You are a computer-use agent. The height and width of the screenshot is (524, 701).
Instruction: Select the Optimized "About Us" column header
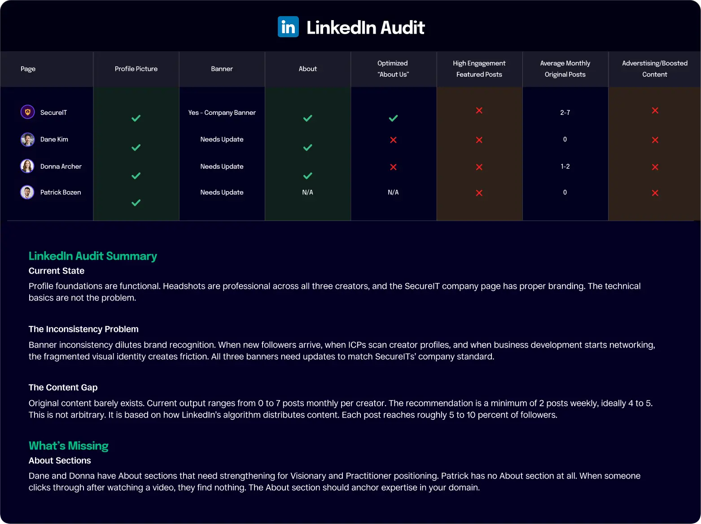[393, 69]
